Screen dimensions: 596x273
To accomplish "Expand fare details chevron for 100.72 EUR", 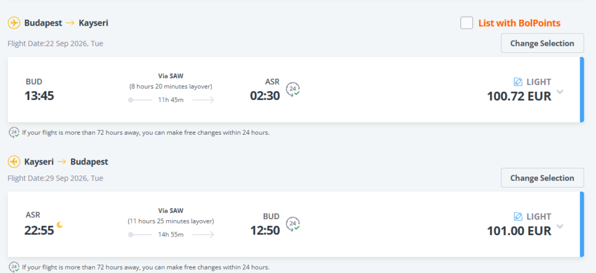I will (560, 92).
